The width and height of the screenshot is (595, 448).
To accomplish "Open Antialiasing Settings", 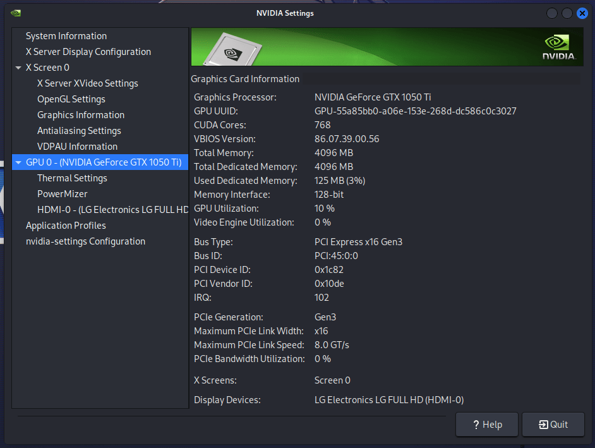I will pos(80,130).
